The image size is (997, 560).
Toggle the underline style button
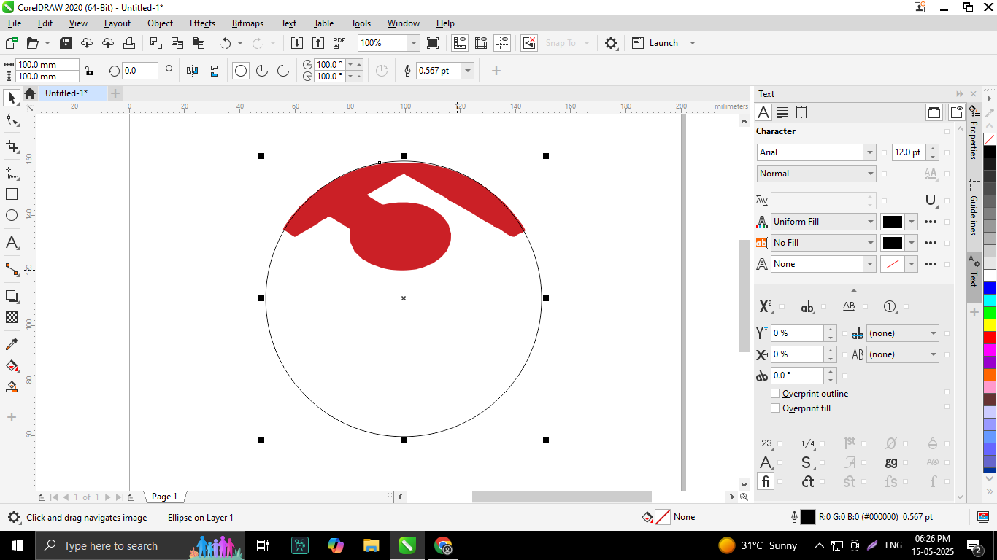[931, 201]
